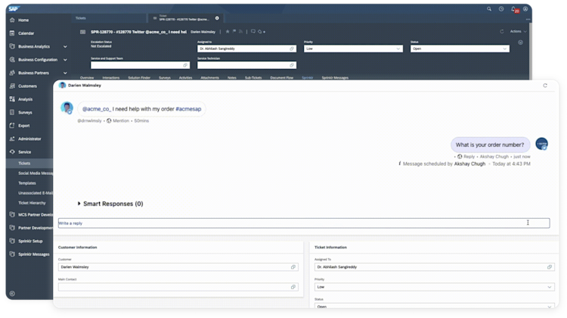This screenshot has width=567, height=318.
Task: Open value help for Service and Support Team
Action: (x=185, y=65)
